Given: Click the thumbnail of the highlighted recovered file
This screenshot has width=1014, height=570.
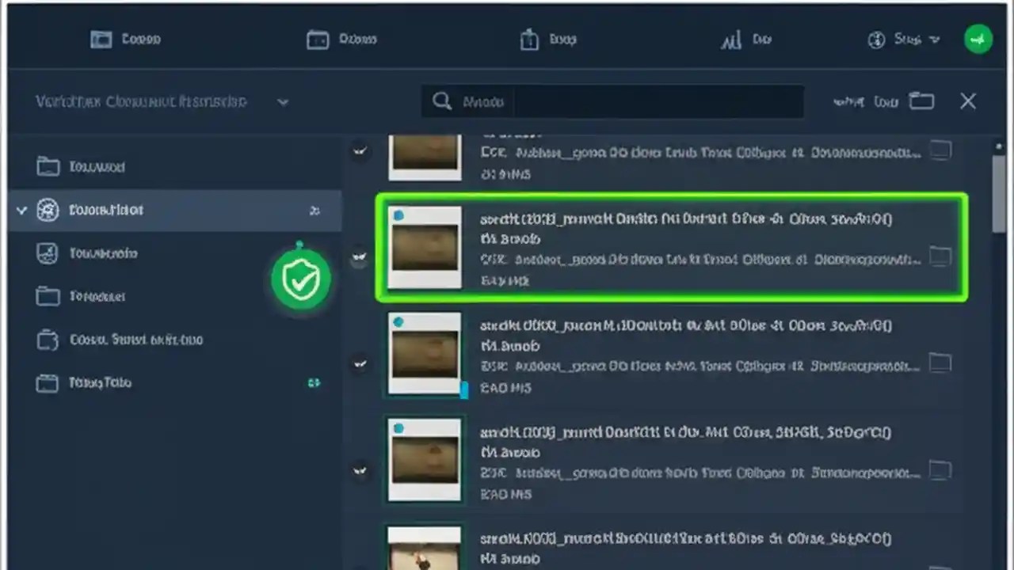Looking at the screenshot, I should [424, 247].
